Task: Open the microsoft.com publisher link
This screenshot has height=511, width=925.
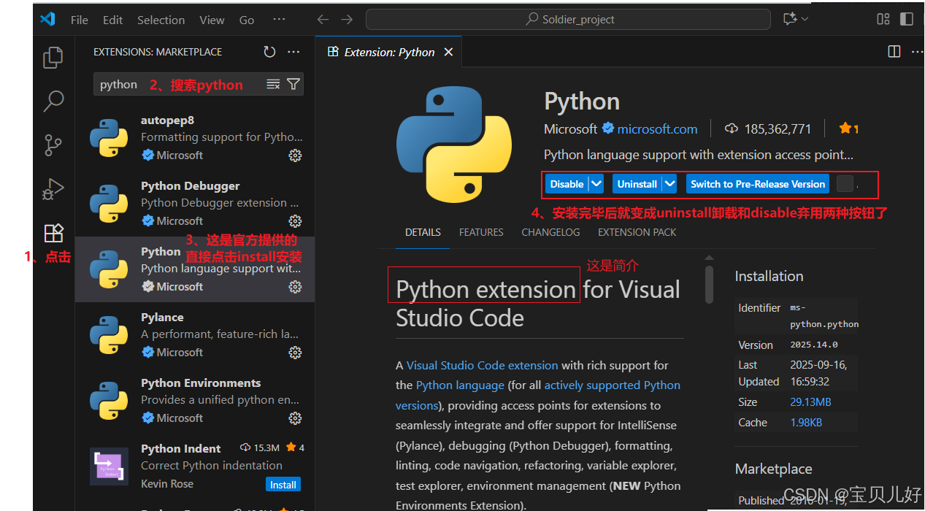Action: coord(657,128)
